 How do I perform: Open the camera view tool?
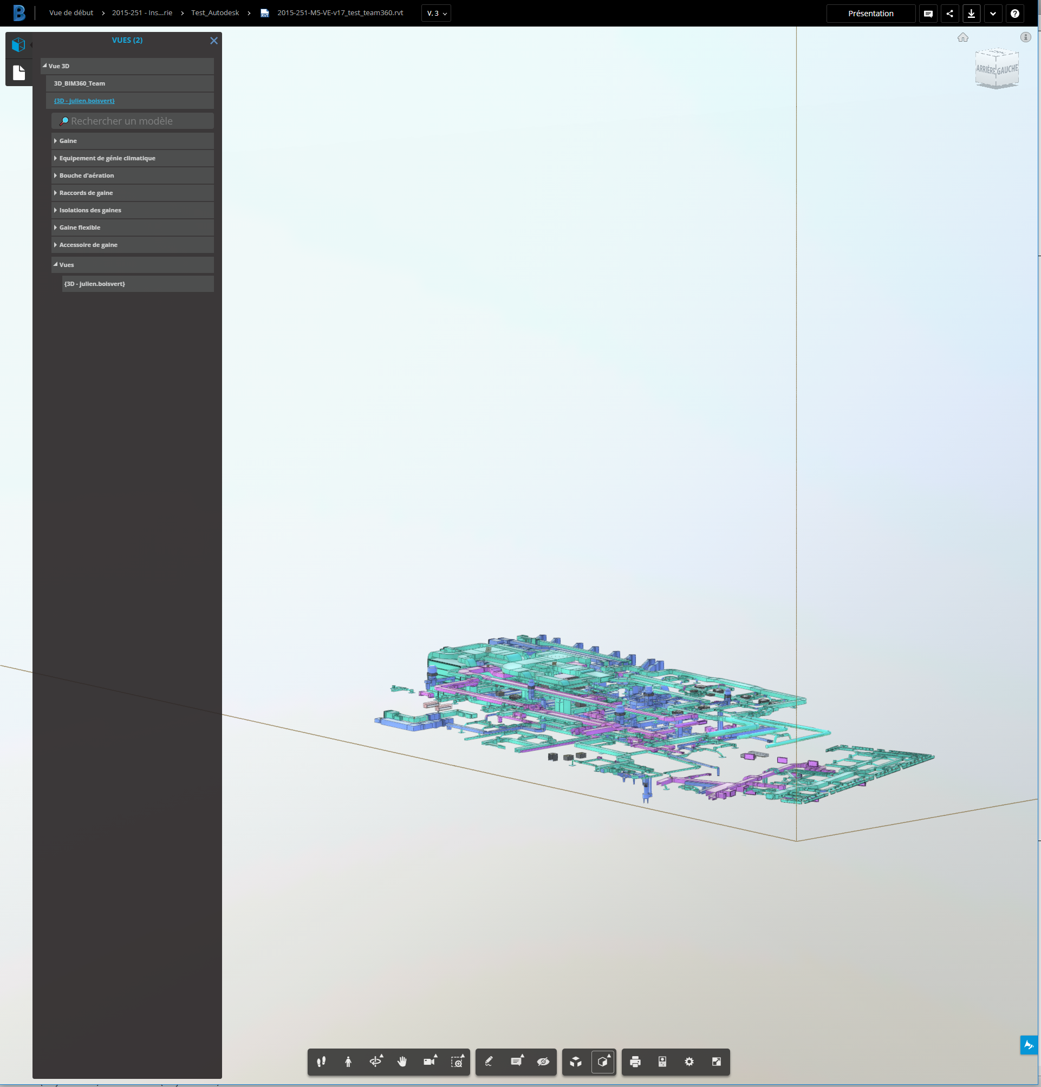(x=430, y=1062)
